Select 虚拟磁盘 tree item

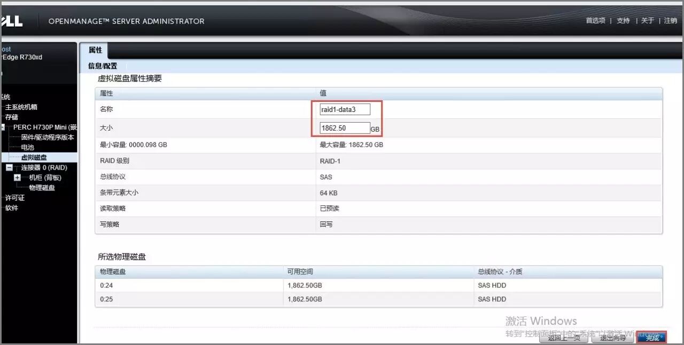click(34, 158)
